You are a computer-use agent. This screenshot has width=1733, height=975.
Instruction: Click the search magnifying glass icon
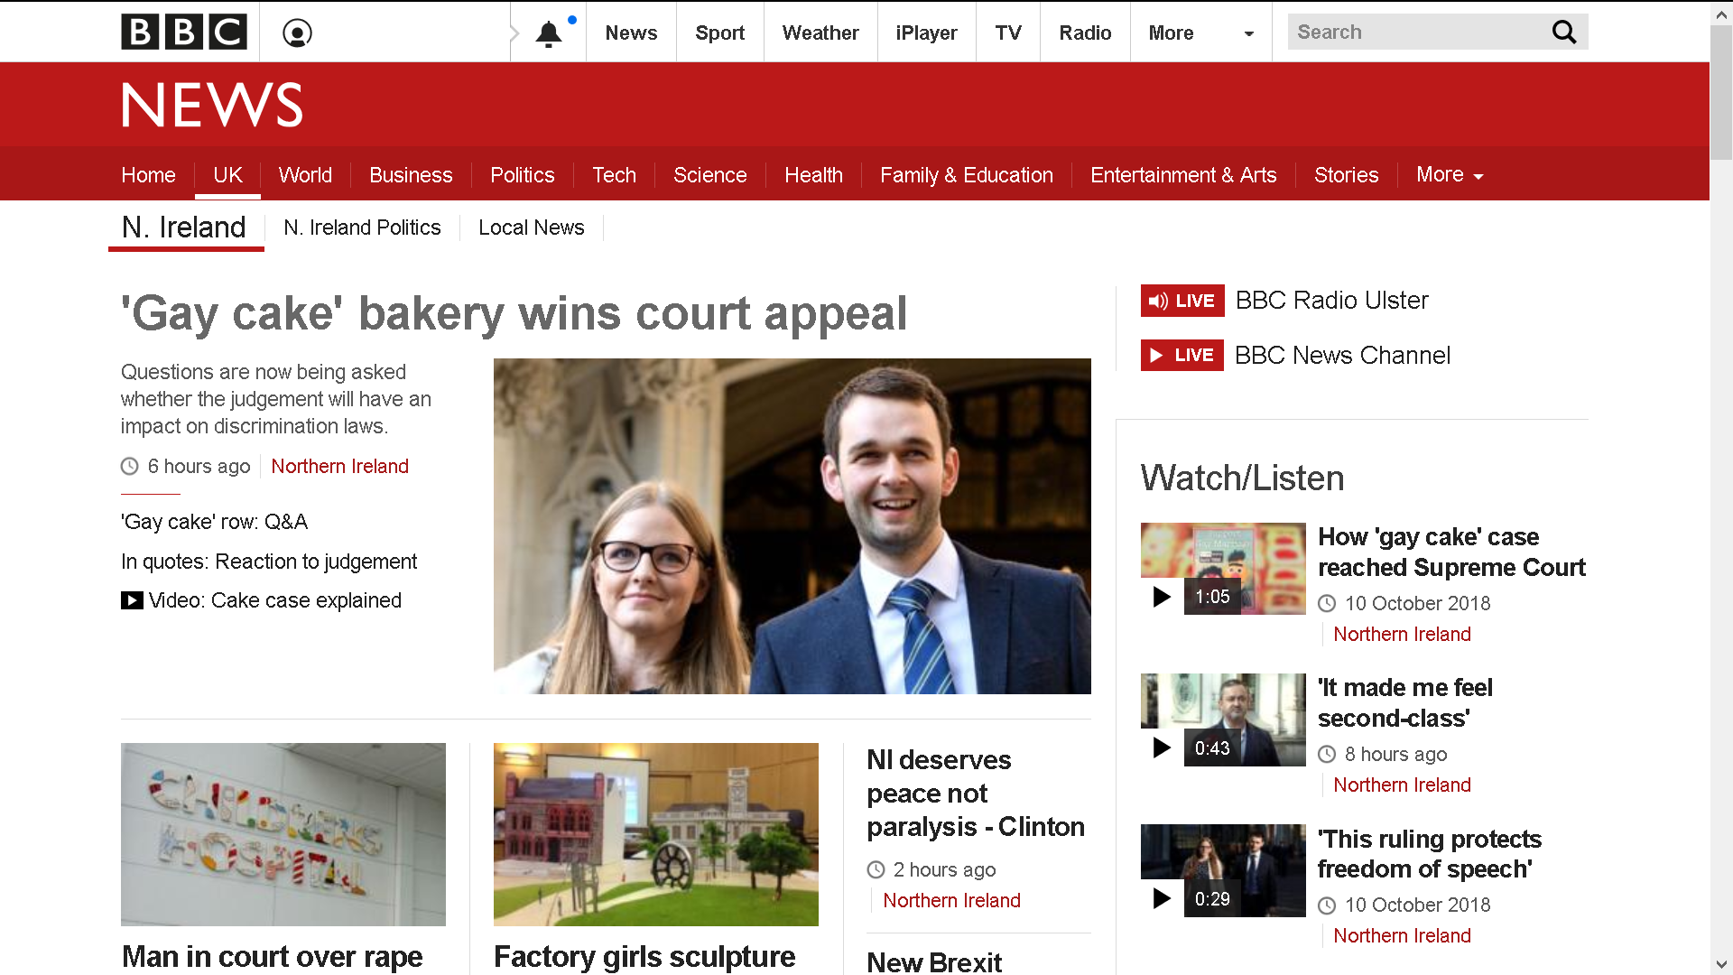coord(1563,32)
